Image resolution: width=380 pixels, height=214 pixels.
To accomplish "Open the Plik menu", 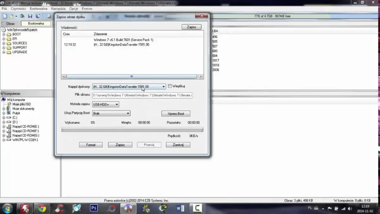I will point(4,9).
